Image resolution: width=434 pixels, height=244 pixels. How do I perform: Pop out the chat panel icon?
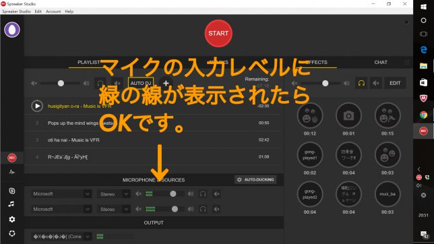coord(407,62)
